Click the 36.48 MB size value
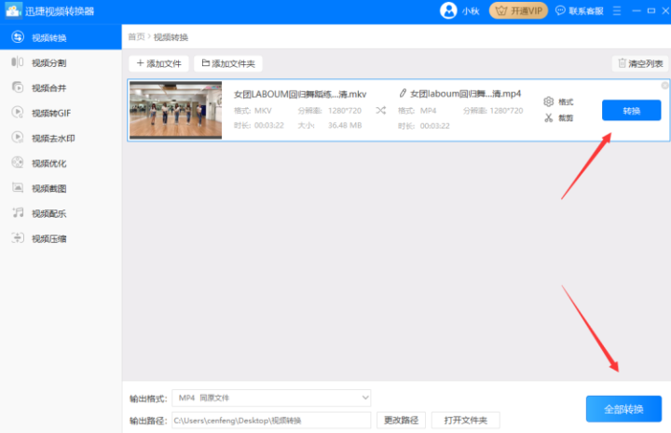Viewport: 671px width, 433px height. 345,125
